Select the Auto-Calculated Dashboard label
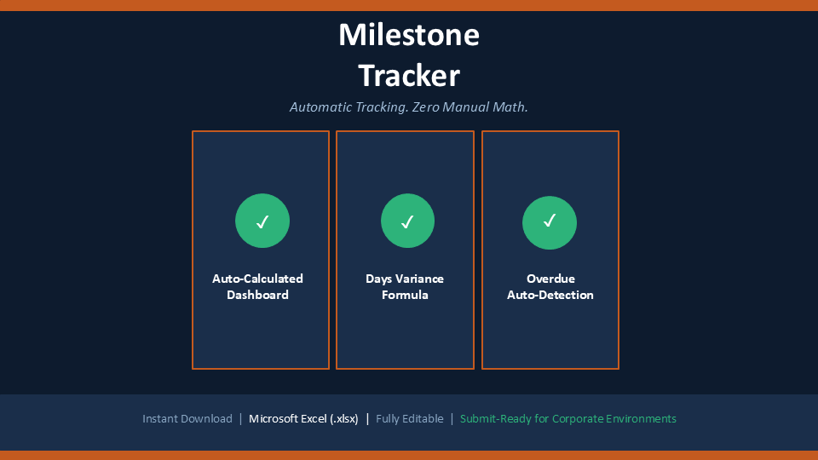Image resolution: width=818 pixels, height=460 pixels. [257, 287]
